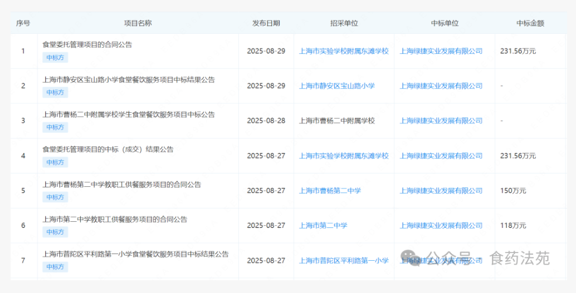Open 上海市第二中学教职工供餐服务项目的合同公告
Screen dimensions: 576x293
[x=115, y=219]
